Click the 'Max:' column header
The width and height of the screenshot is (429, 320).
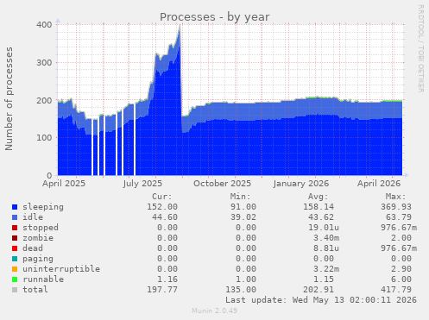coord(395,197)
